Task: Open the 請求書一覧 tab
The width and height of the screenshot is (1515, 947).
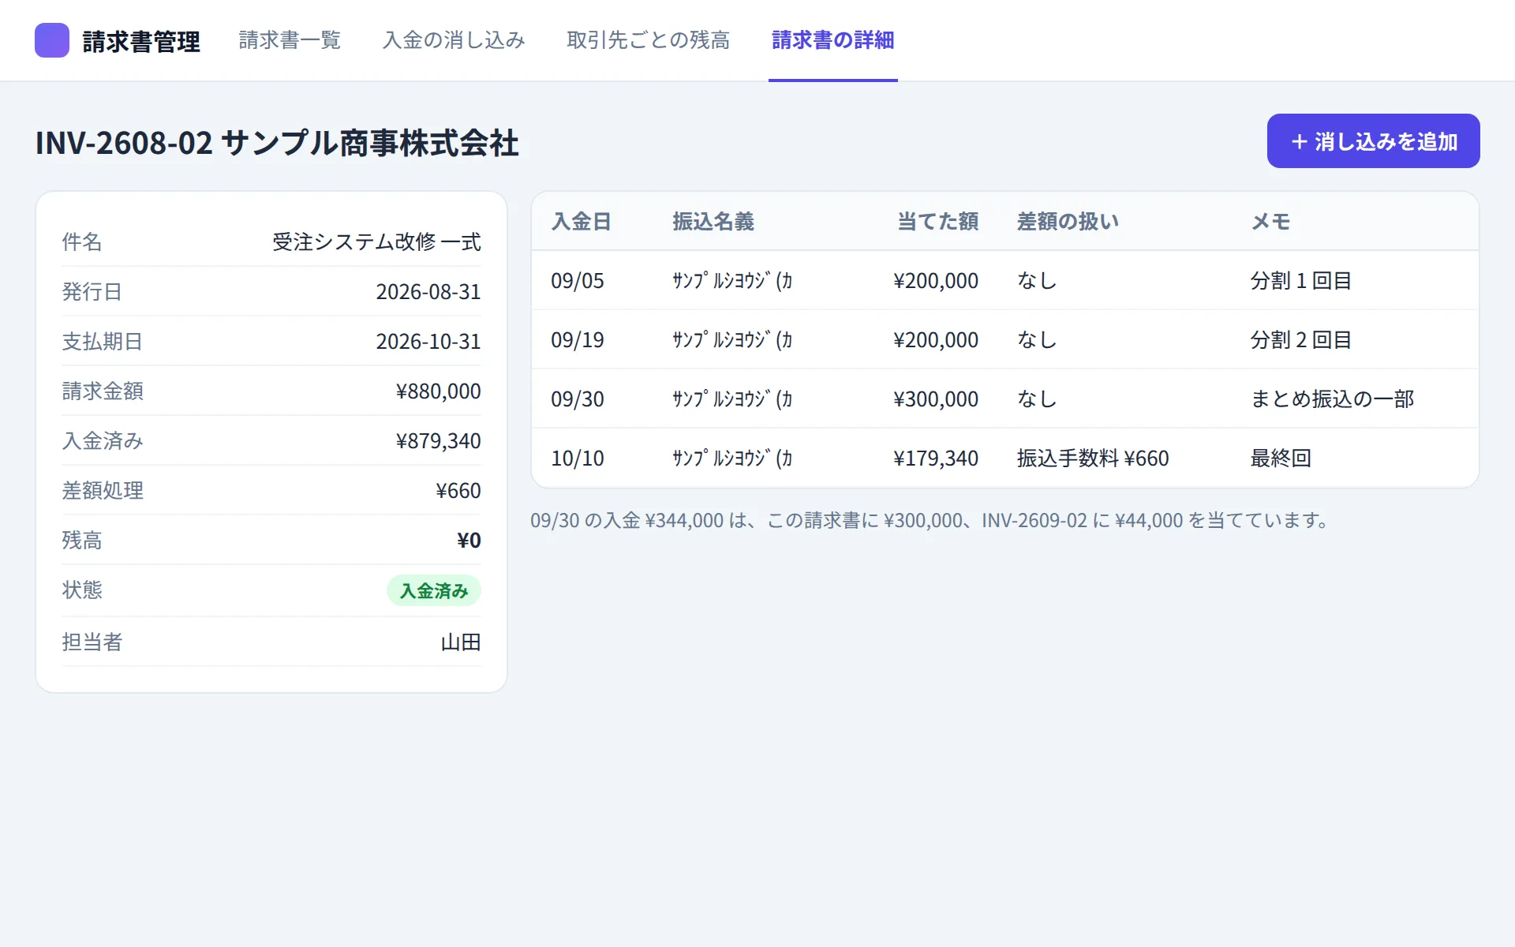Action: [x=290, y=40]
